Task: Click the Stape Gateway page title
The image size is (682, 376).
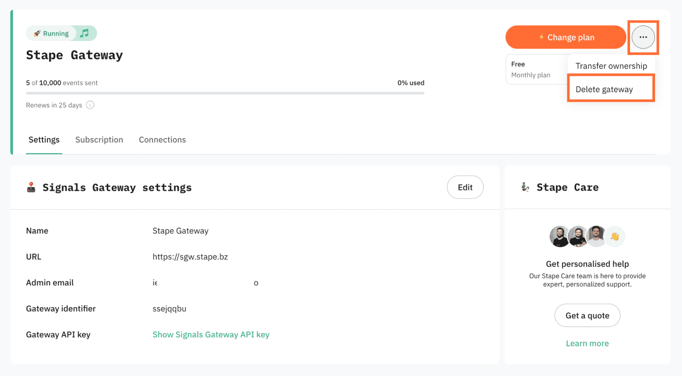Action: (74, 55)
